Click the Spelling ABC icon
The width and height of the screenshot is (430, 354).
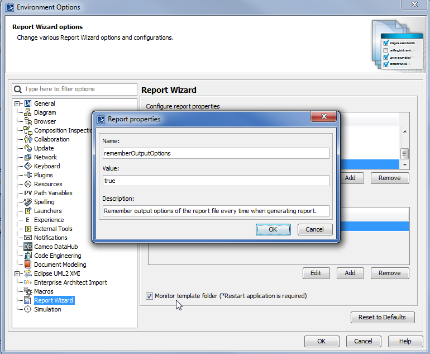[x=28, y=202]
